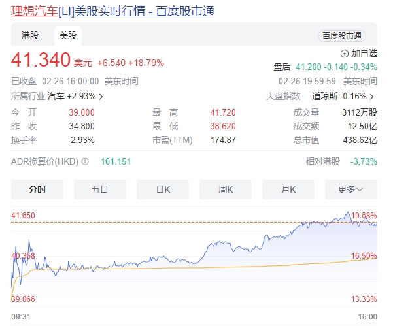This screenshot has width=393, height=326.
Task: Select the 周K chart period
Action: [x=226, y=189]
